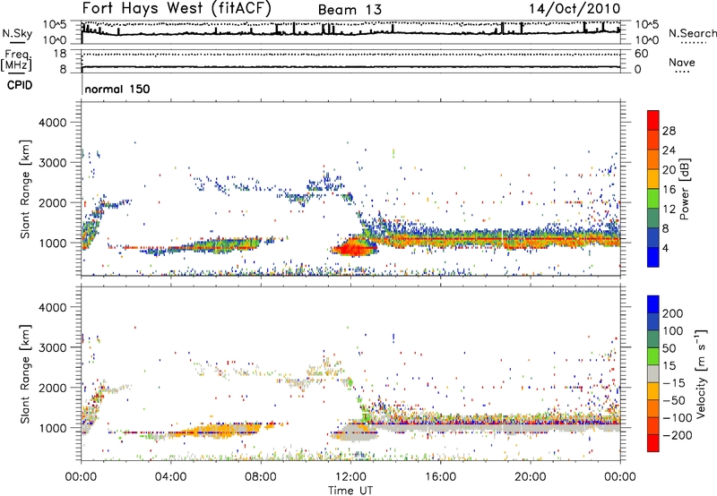Click the date '14/Oct/2010'
Image resolution: width=717 pixels, height=496 pixels.
click(574, 9)
